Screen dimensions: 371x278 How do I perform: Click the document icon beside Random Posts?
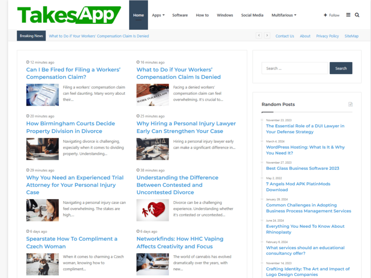[350, 104]
